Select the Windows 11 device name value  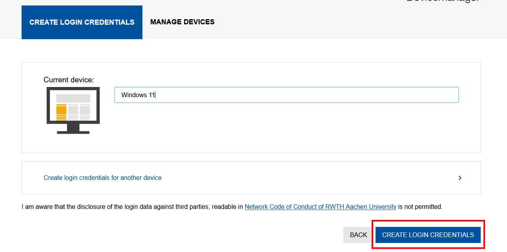[137, 94]
